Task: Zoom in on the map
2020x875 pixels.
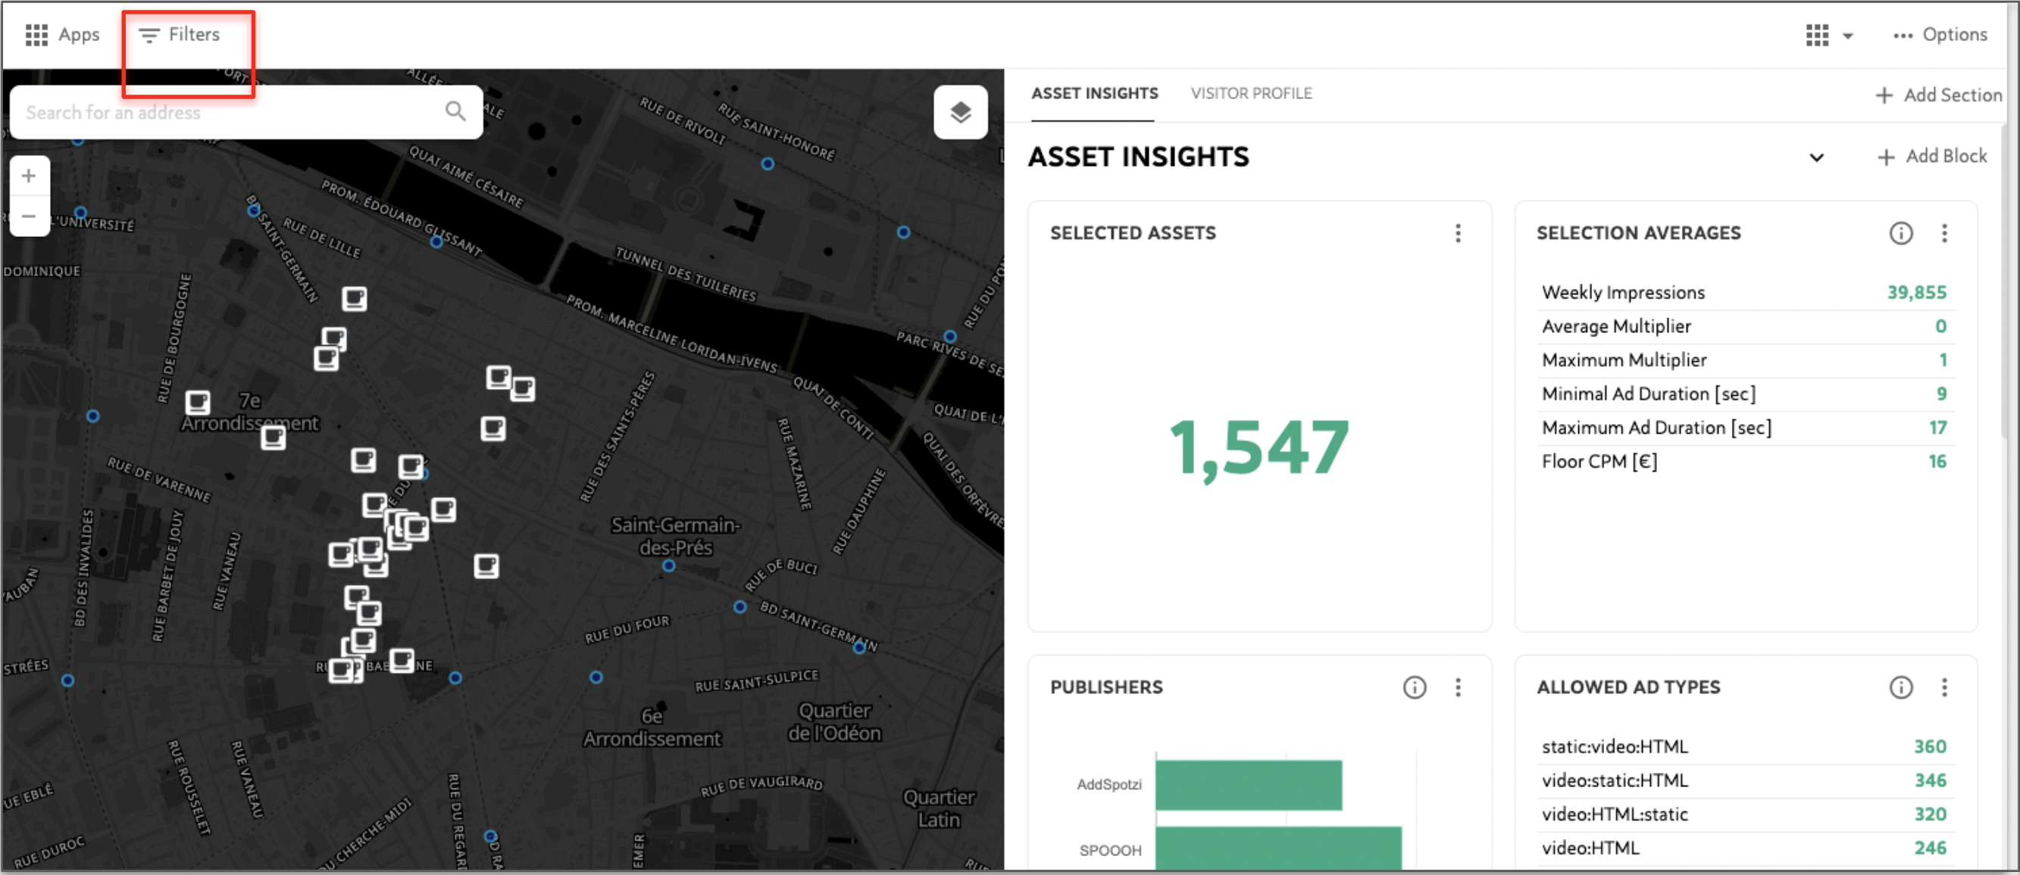Action: pyautogui.click(x=29, y=176)
